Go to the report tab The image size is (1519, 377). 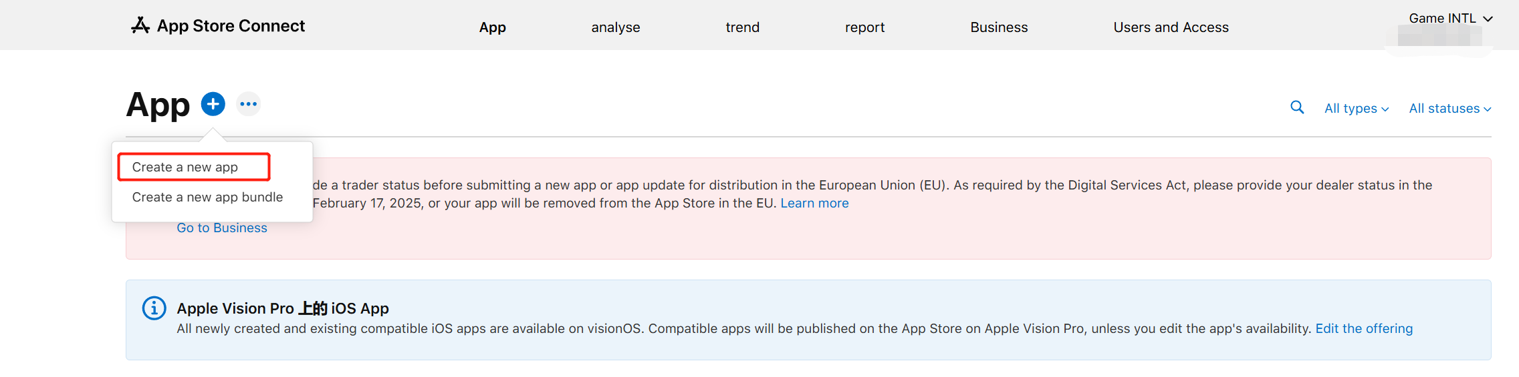point(864,27)
